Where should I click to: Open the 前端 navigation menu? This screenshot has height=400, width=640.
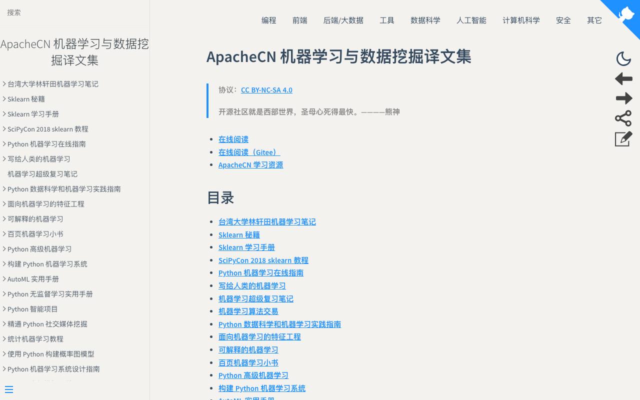coord(300,20)
